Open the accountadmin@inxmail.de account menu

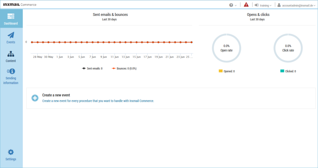point(299,5)
